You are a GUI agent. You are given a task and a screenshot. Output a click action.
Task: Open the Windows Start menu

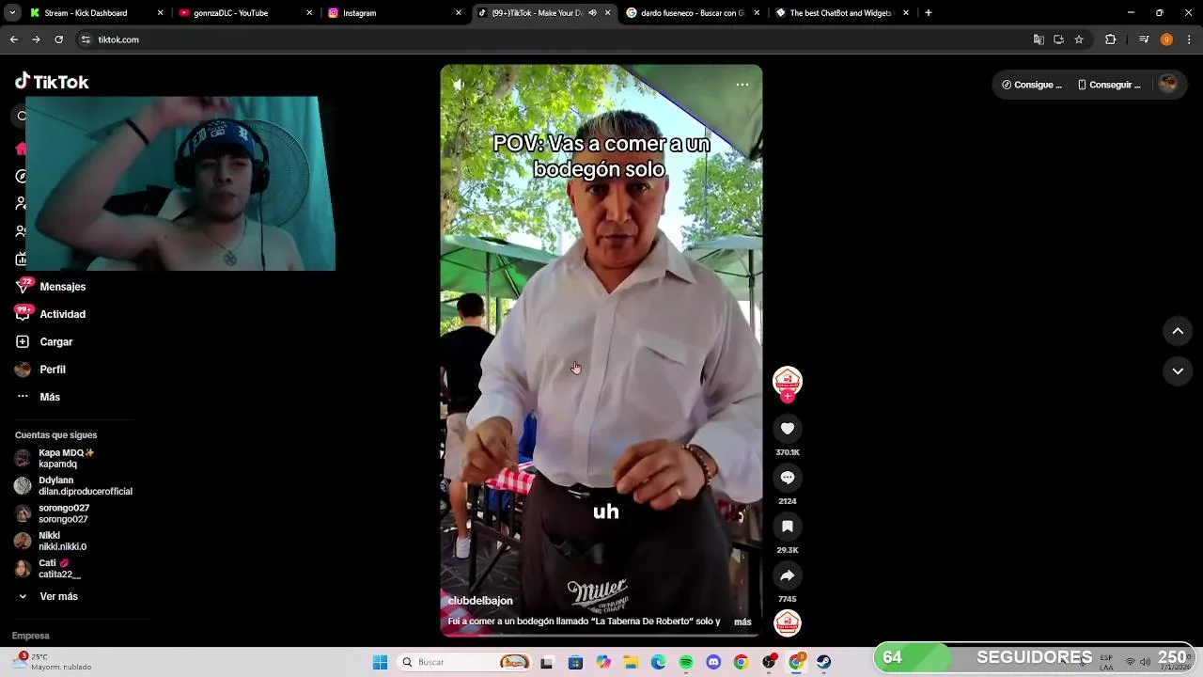[380, 662]
